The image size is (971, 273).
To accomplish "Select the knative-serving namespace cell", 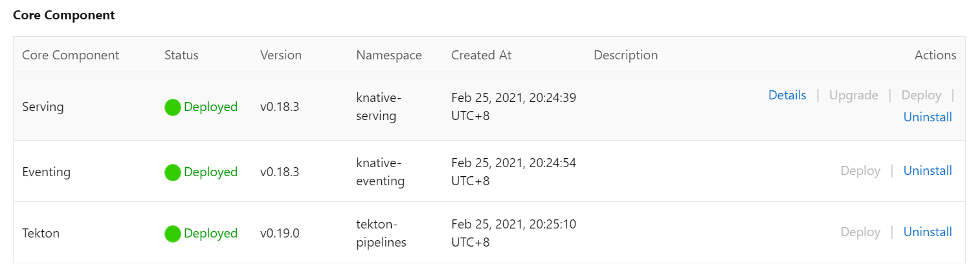I will point(379,107).
